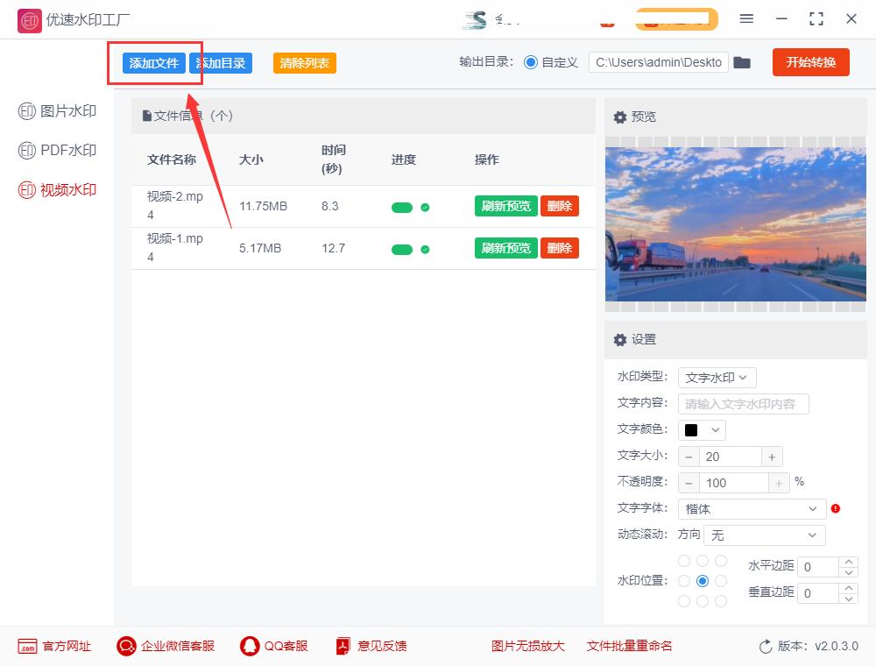Open 企业微信客服 customer service icon
876x666 pixels.
tap(126, 646)
